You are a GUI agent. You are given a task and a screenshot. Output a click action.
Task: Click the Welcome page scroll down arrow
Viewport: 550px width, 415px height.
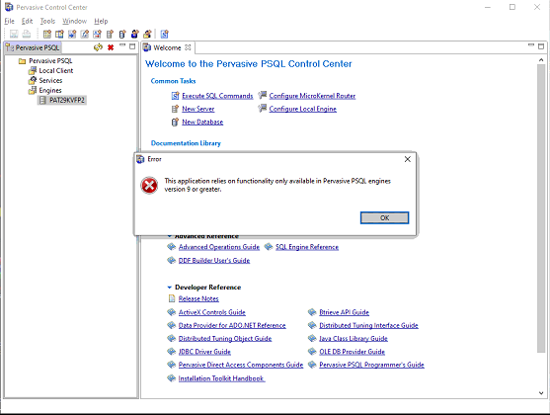tap(541, 393)
